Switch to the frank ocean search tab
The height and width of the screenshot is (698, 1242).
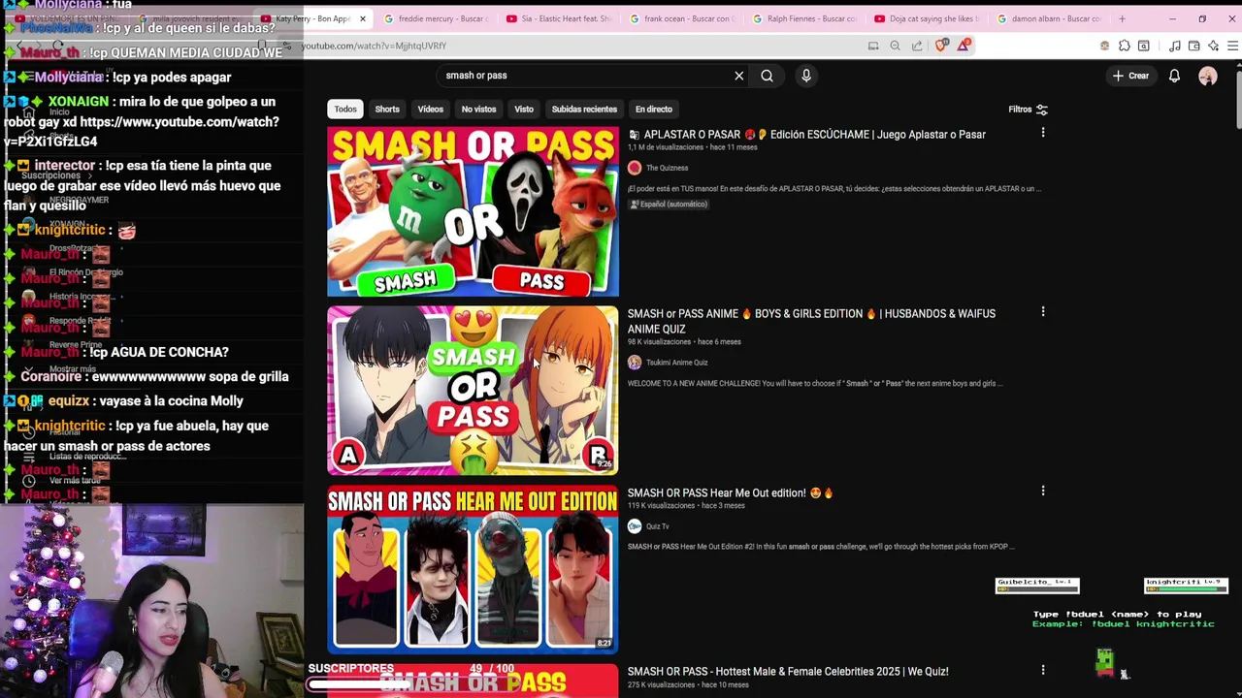(x=681, y=18)
